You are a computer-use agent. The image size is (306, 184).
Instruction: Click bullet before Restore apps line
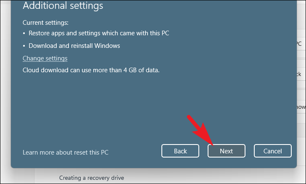(x=24, y=33)
